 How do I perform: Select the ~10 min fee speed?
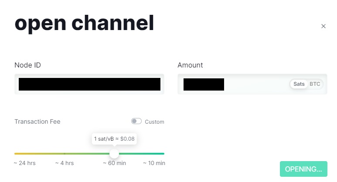pos(154,163)
